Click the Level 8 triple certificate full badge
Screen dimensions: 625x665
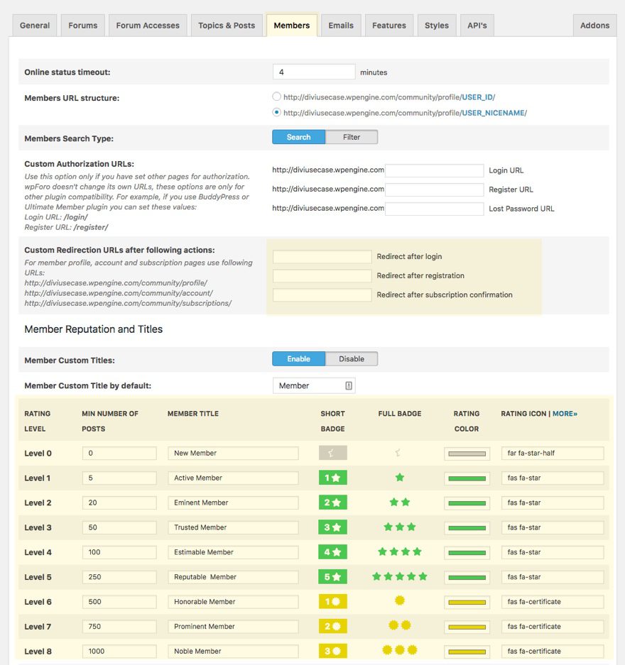pyautogui.click(x=399, y=651)
